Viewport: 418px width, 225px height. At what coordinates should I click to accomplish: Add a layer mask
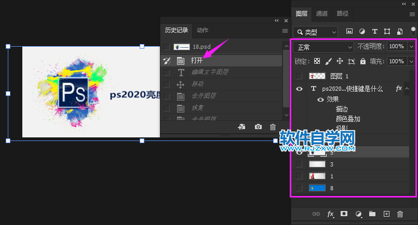(x=344, y=214)
